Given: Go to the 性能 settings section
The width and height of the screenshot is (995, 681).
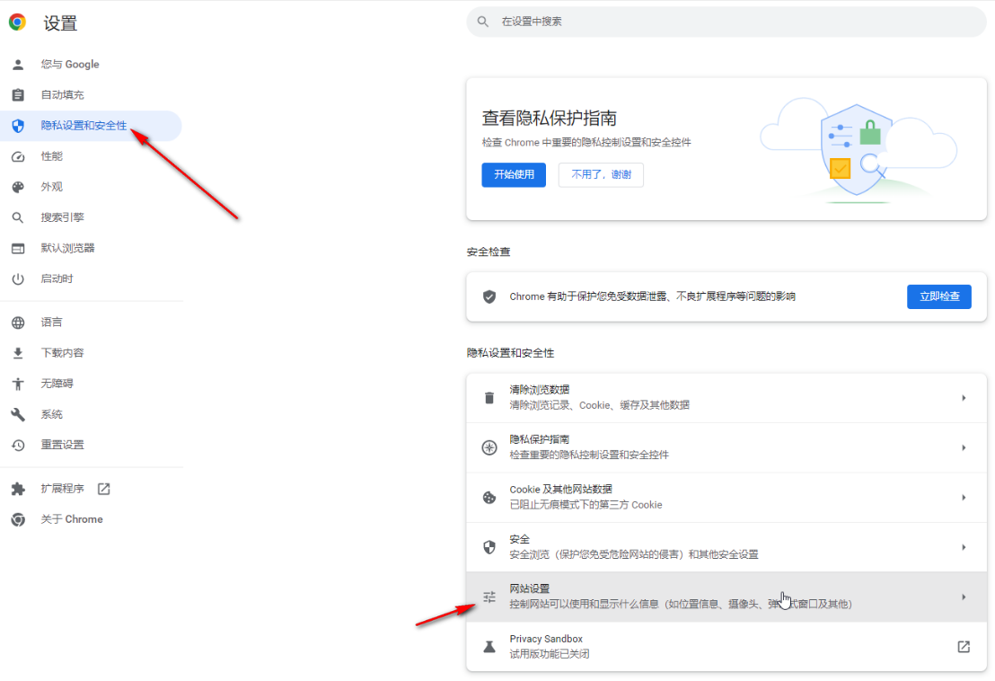Looking at the screenshot, I should coord(51,156).
